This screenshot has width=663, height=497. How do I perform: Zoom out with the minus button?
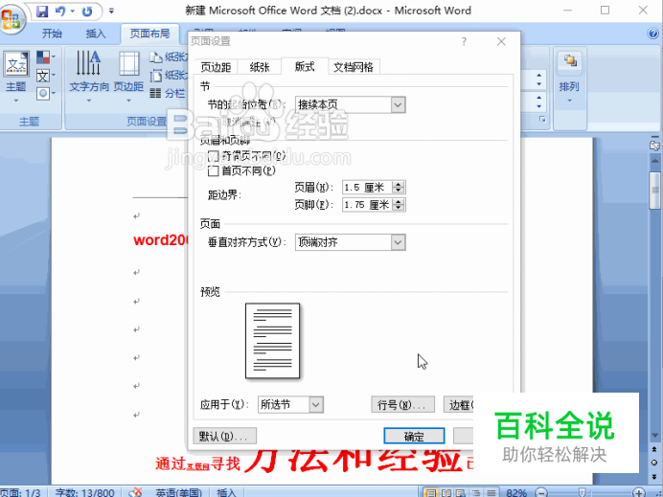[x=540, y=493]
